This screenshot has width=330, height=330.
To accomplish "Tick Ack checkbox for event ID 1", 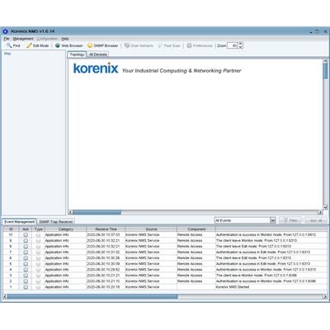I will click(x=26, y=287).
